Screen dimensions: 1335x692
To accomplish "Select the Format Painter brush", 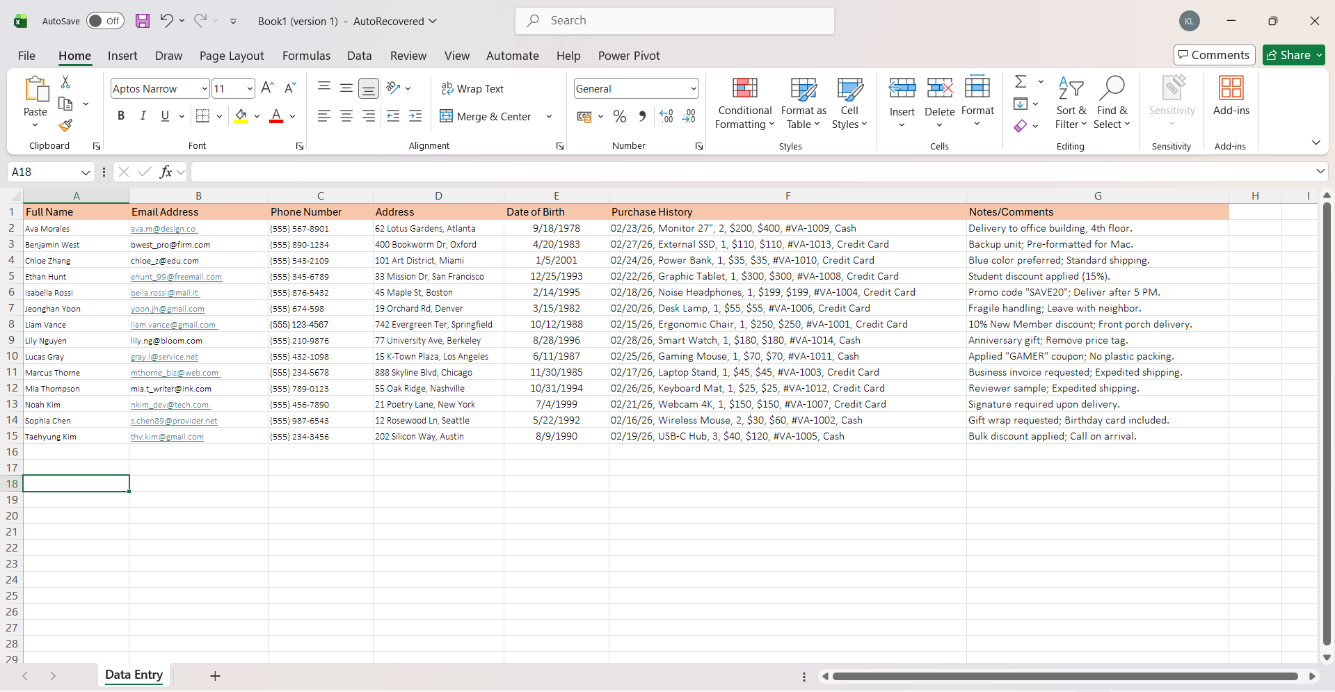I will (x=65, y=125).
